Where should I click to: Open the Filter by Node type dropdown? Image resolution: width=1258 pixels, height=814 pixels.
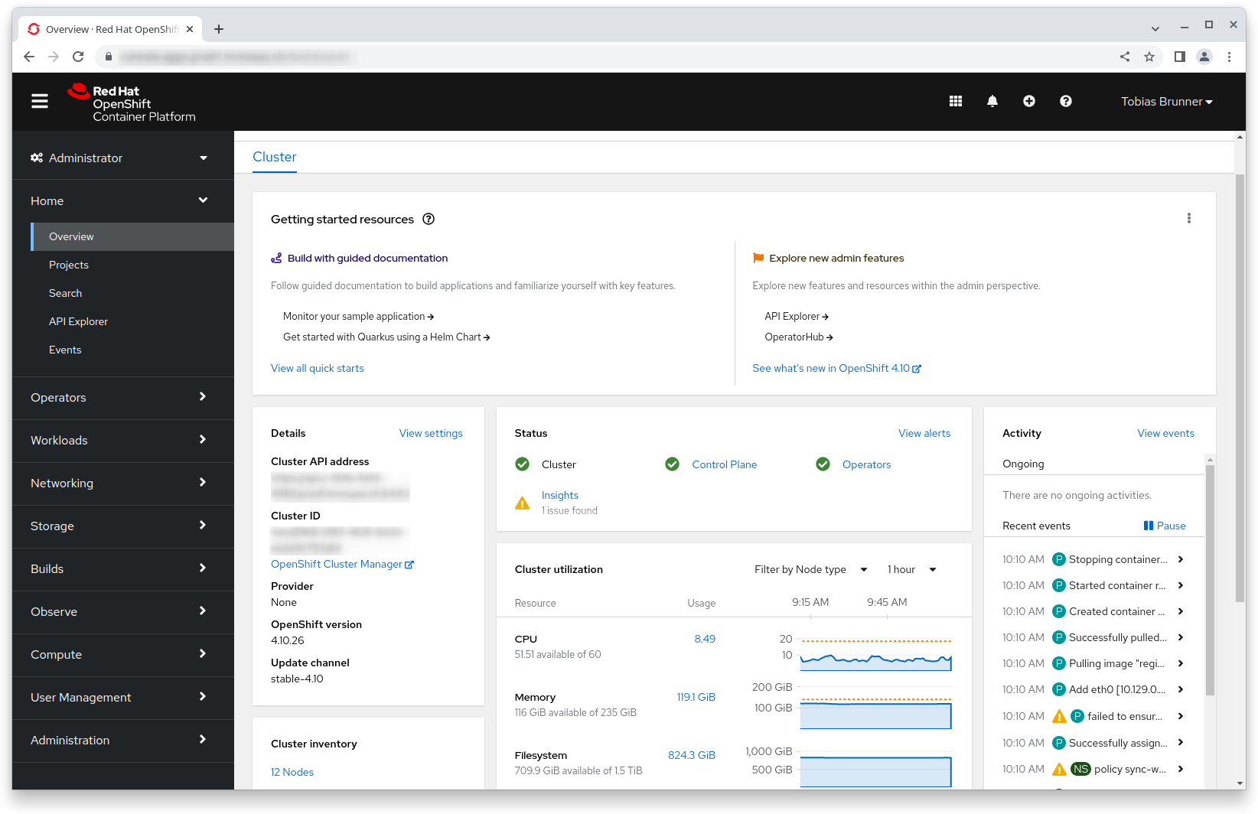coord(810,569)
